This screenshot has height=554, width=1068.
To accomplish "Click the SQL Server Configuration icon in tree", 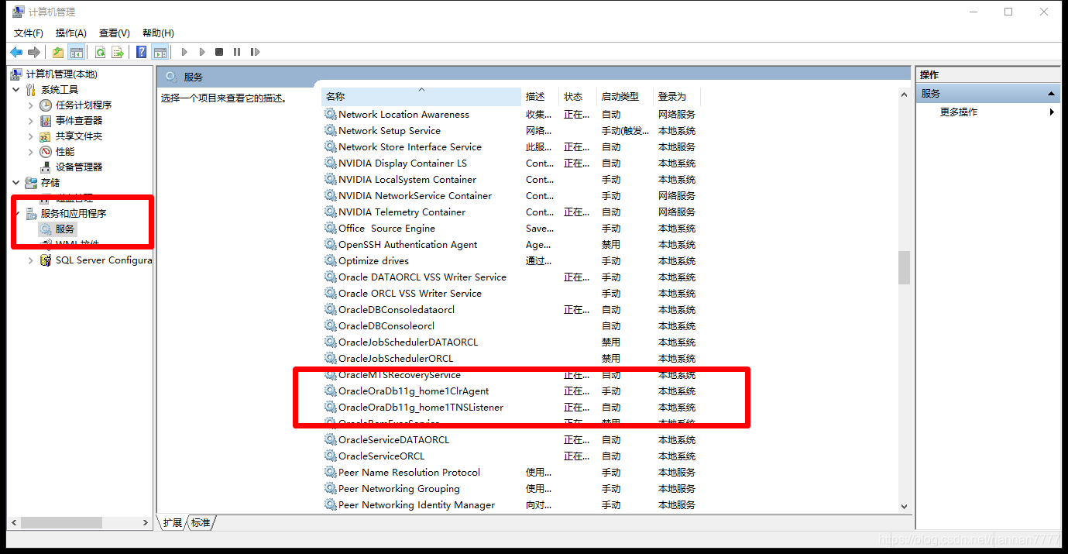I will click(46, 260).
